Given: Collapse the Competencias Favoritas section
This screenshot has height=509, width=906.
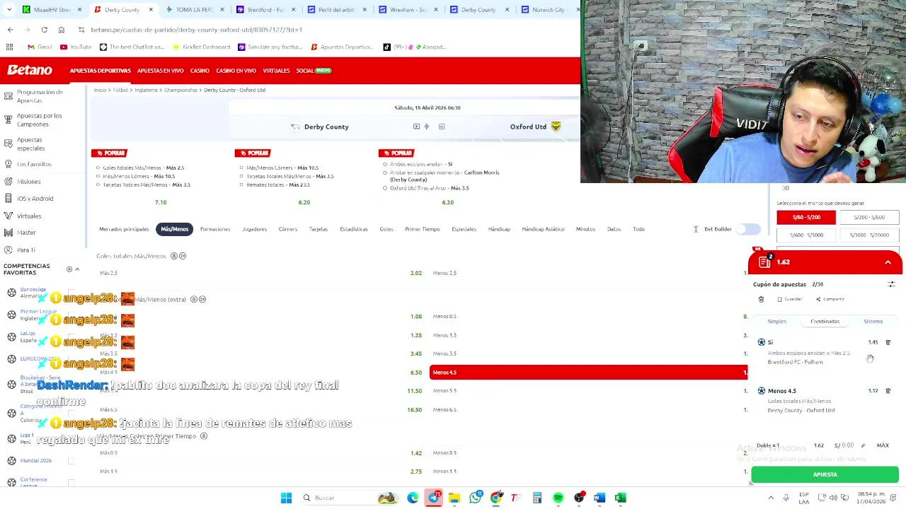Looking at the screenshot, I should point(77,269).
